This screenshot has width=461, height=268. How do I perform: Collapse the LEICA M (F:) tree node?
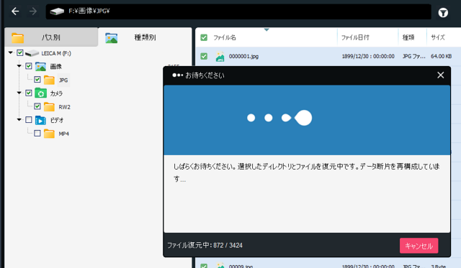tap(11, 52)
